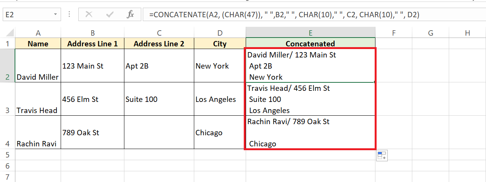
Task: Click the Los Angeles city cell
Action: pos(220,99)
